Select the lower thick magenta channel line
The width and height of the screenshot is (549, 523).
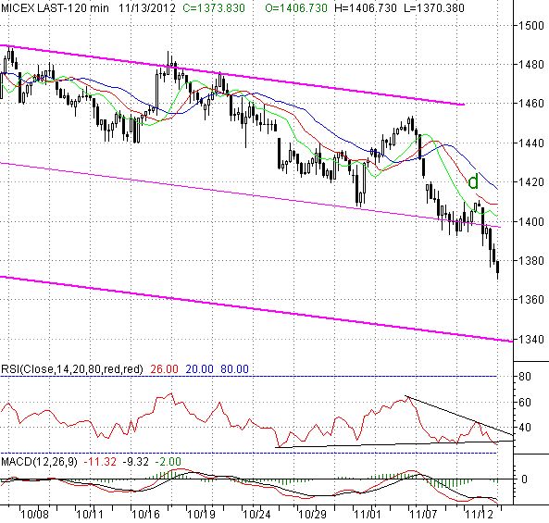pyautogui.click(x=256, y=309)
